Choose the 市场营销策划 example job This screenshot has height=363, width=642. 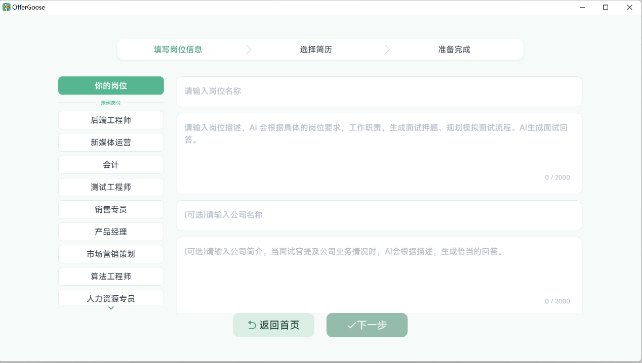coord(111,254)
